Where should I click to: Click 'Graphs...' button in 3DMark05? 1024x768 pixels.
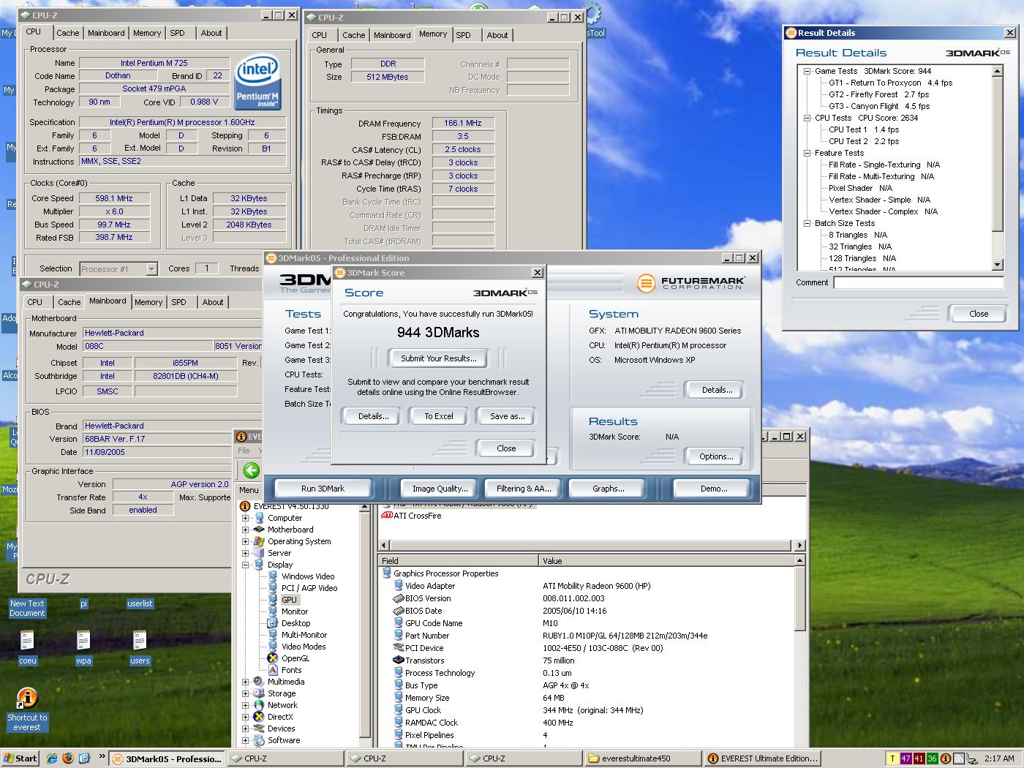point(608,489)
